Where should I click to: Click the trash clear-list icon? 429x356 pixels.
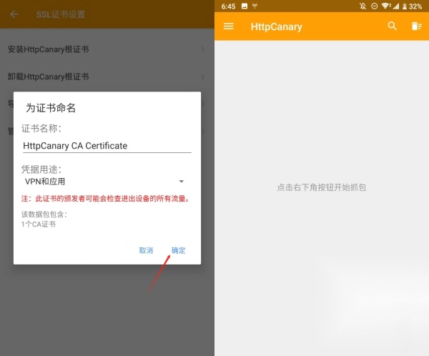(x=416, y=26)
